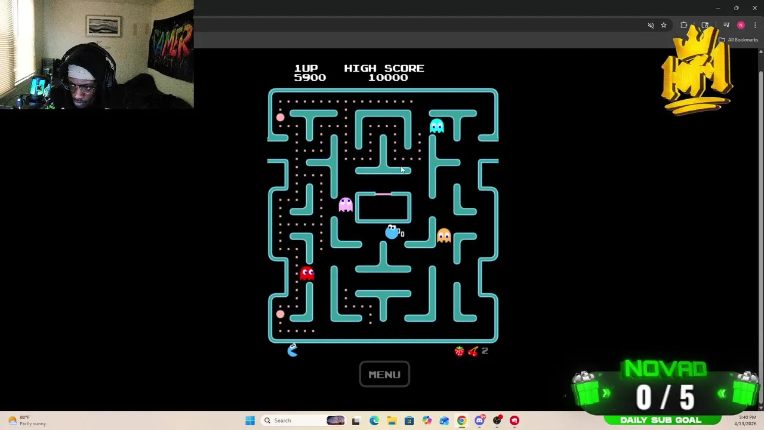Click the pink ghost near the ghost house
Screen dimensions: 764x430
click(x=346, y=205)
